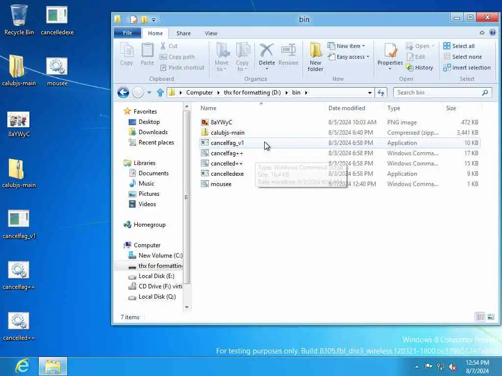Image resolution: width=502 pixels, height=376 pixels.
Task: Open Explorer Help question mark icon
Action: click(x=493, y=33)
